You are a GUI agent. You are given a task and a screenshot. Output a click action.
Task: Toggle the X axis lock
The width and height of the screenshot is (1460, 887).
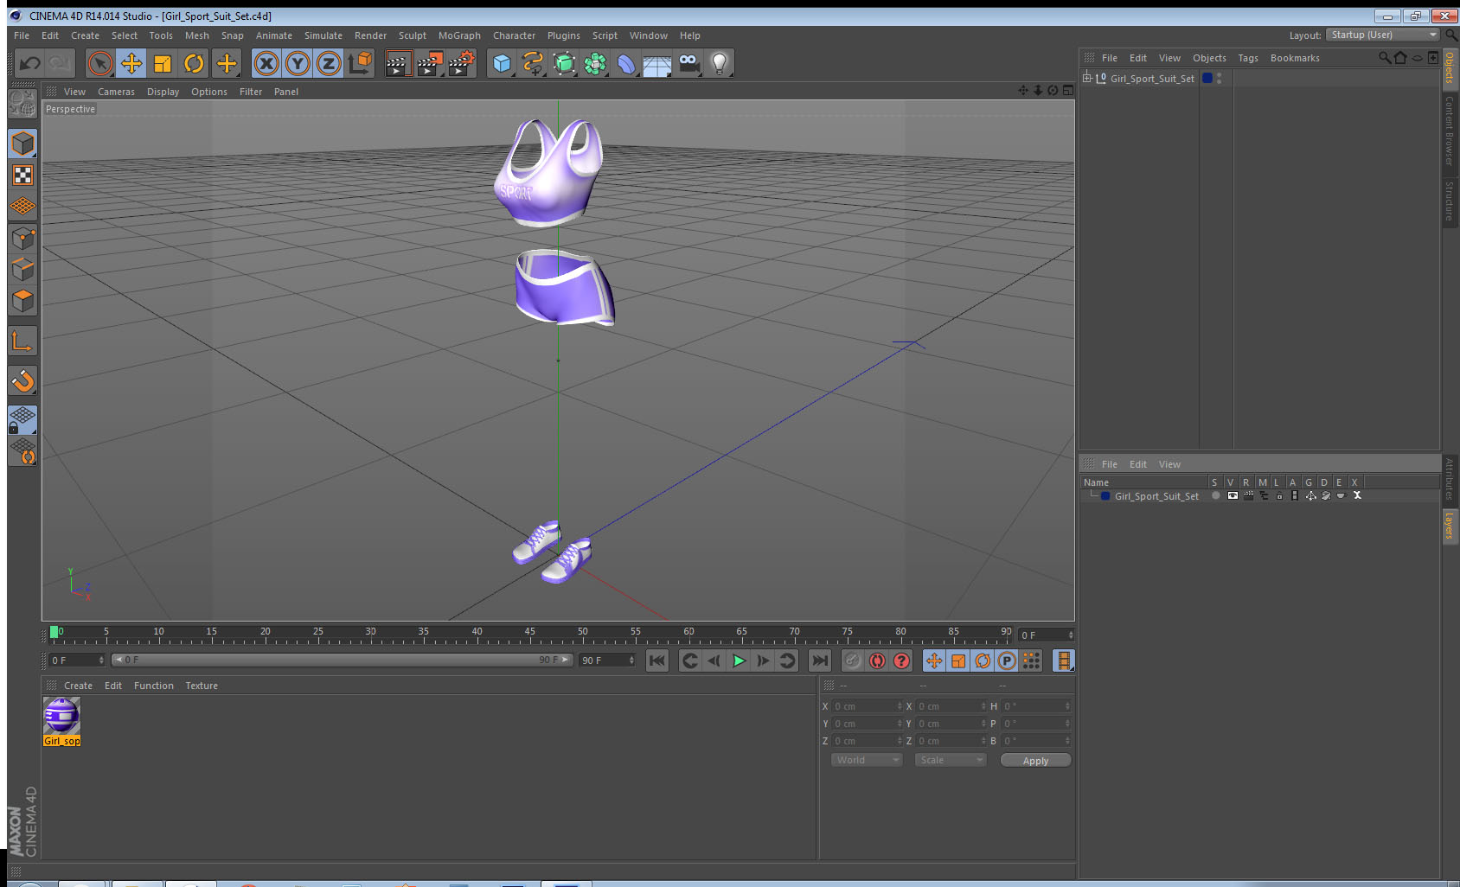tap(266, 63)
